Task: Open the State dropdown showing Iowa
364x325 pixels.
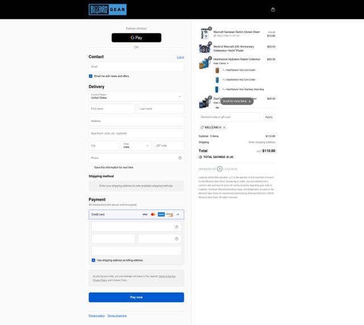Action: click(136, 145)
